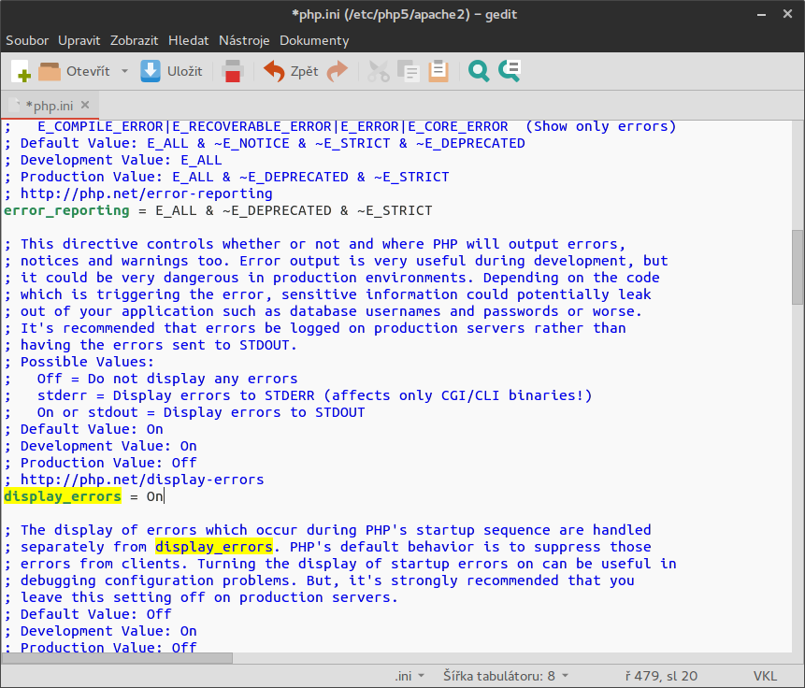This screenshot has height=688, width=805.
Task: Click the copy icon in the toolbar
Action: pos(408,71)
